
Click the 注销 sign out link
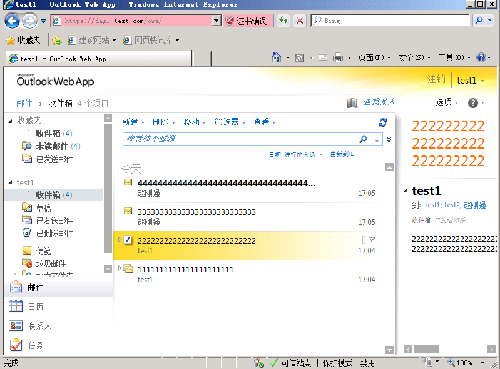click(x=436, y=79)
